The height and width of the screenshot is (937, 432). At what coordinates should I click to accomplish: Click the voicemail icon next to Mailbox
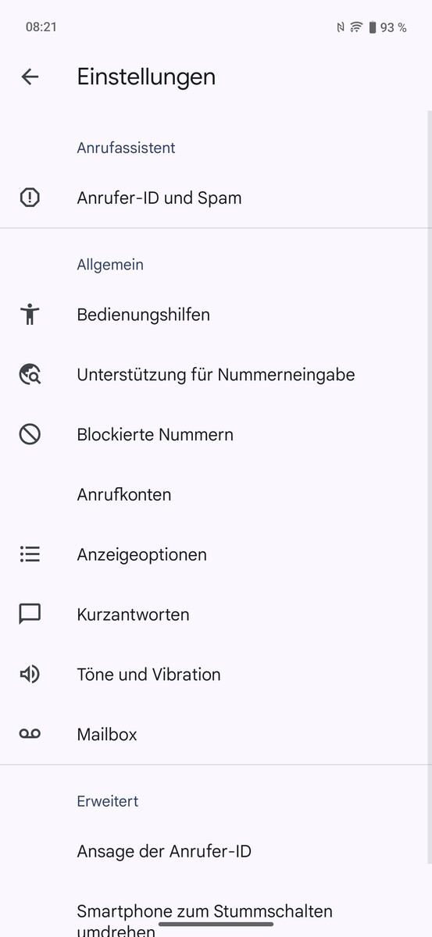30,734
